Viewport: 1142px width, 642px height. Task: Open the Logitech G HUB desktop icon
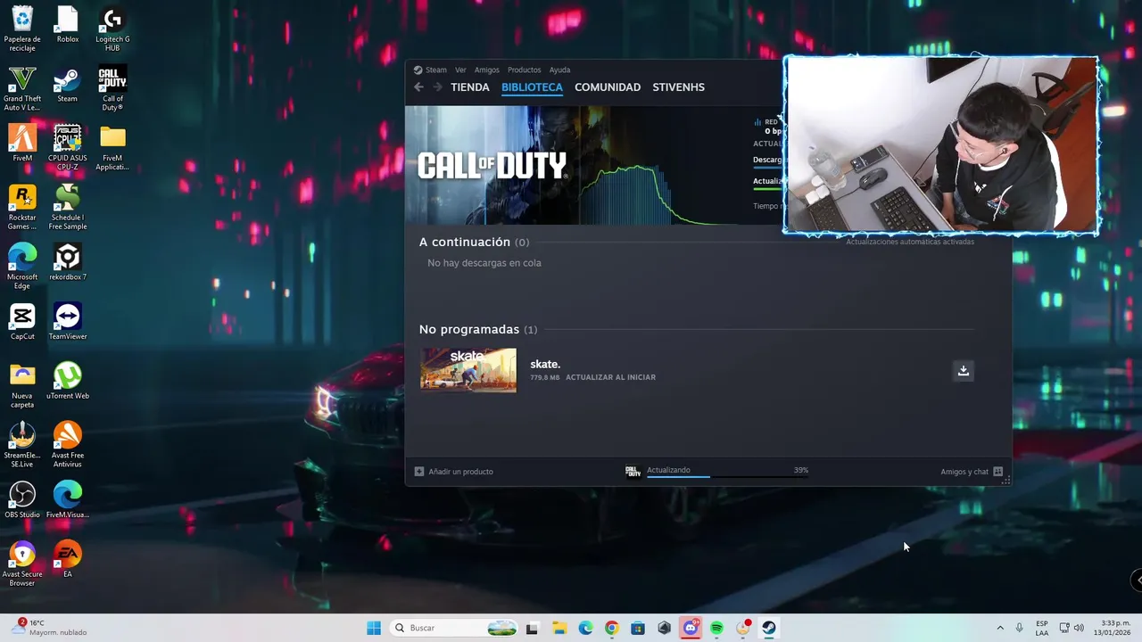click(112, 29)
